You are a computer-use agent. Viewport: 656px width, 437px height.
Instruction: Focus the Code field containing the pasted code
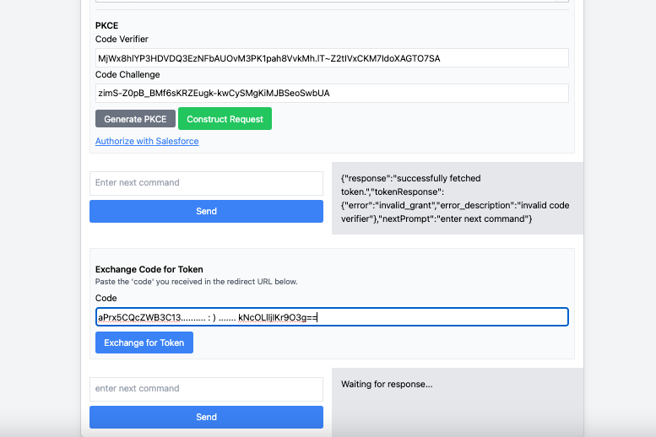332,317
